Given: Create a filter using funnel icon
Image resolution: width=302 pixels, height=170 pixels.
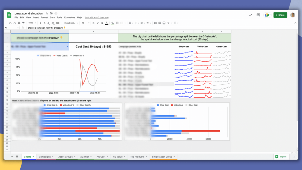Looking at the screenshot, I should (x=168, y=23).
